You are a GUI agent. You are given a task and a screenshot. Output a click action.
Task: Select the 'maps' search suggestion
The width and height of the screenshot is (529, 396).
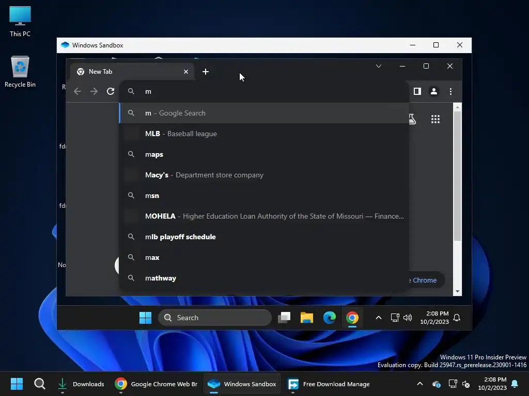coord(264,154)
